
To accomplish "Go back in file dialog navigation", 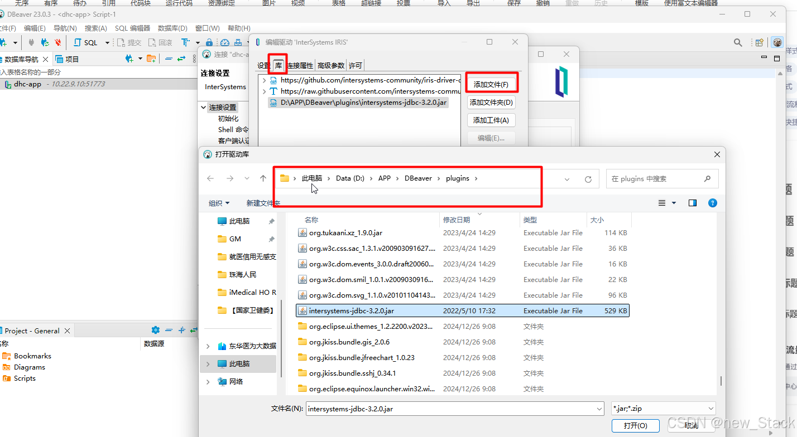I will (210, 178).
